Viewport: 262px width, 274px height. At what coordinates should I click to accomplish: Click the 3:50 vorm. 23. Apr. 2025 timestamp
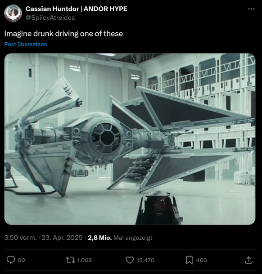[43, 238]
